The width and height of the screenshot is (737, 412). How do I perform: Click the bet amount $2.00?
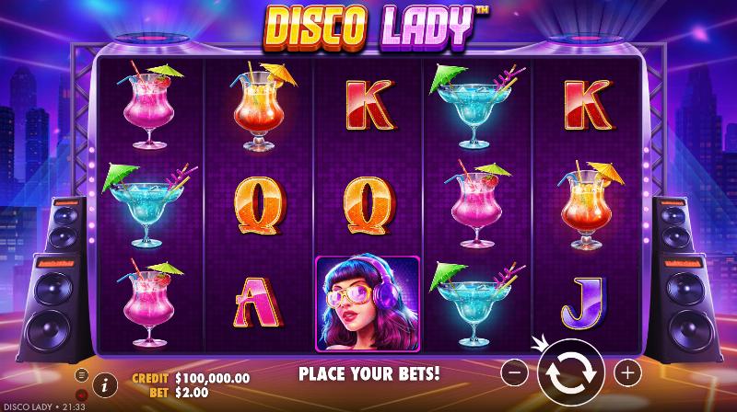192,393
